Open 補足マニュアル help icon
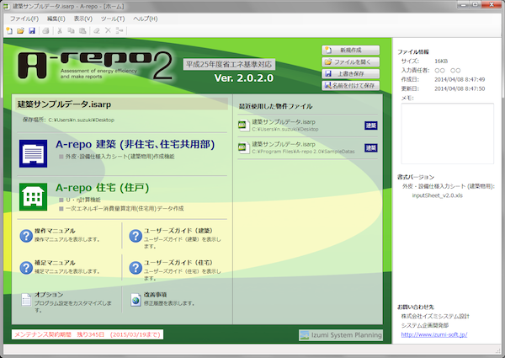This screenshot has width=505, height=358. (x=25, y=268)
